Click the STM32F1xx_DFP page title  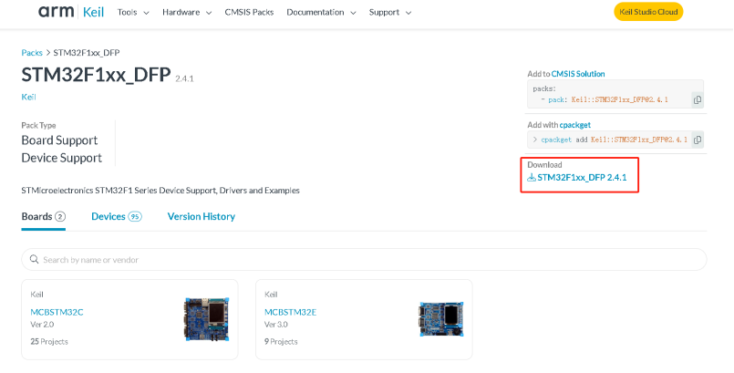pos(96,75)
